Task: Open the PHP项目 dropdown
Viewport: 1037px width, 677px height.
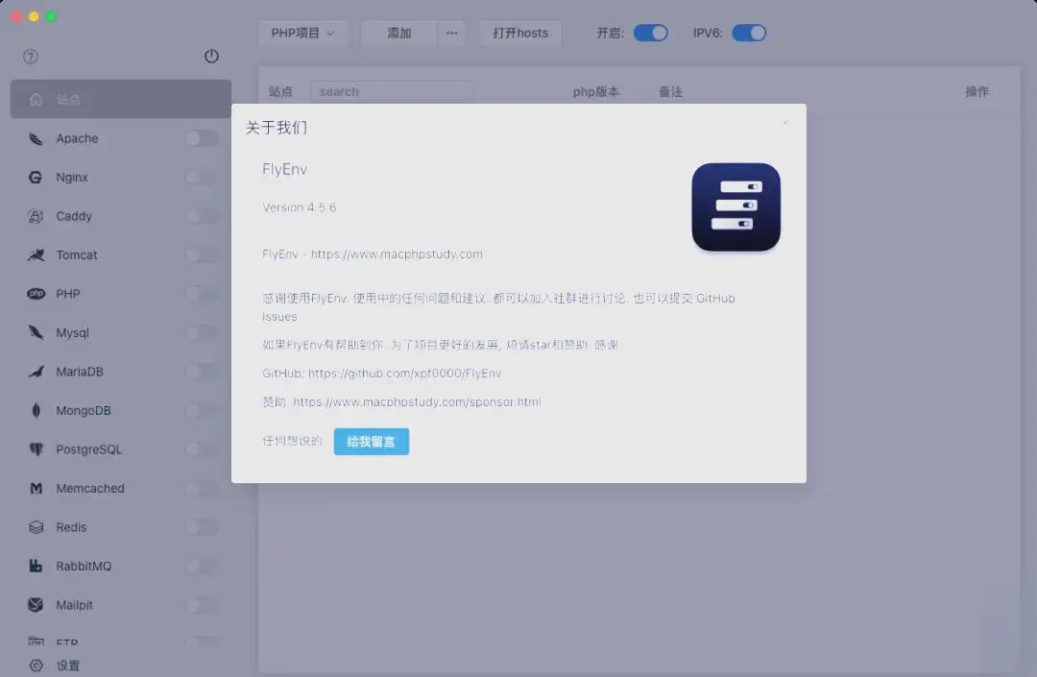Action: click(302, 33)
